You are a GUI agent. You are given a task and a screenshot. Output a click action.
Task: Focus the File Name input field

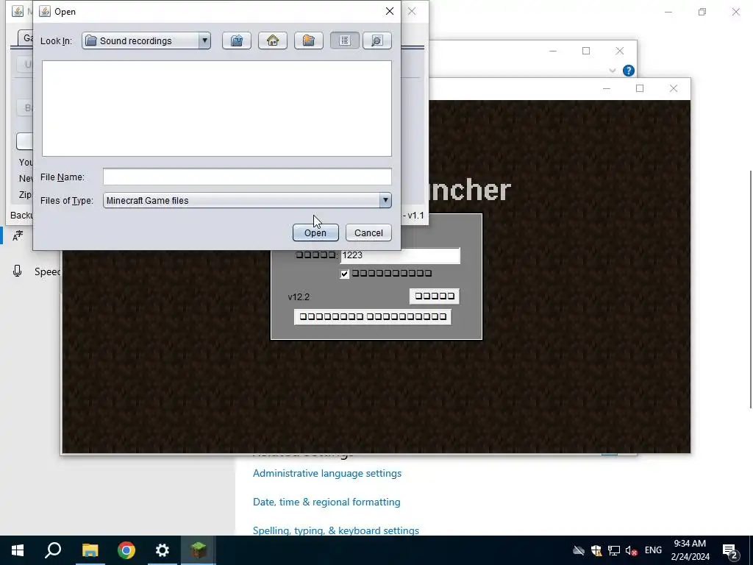pyautogui.click(x=247, y=177)
